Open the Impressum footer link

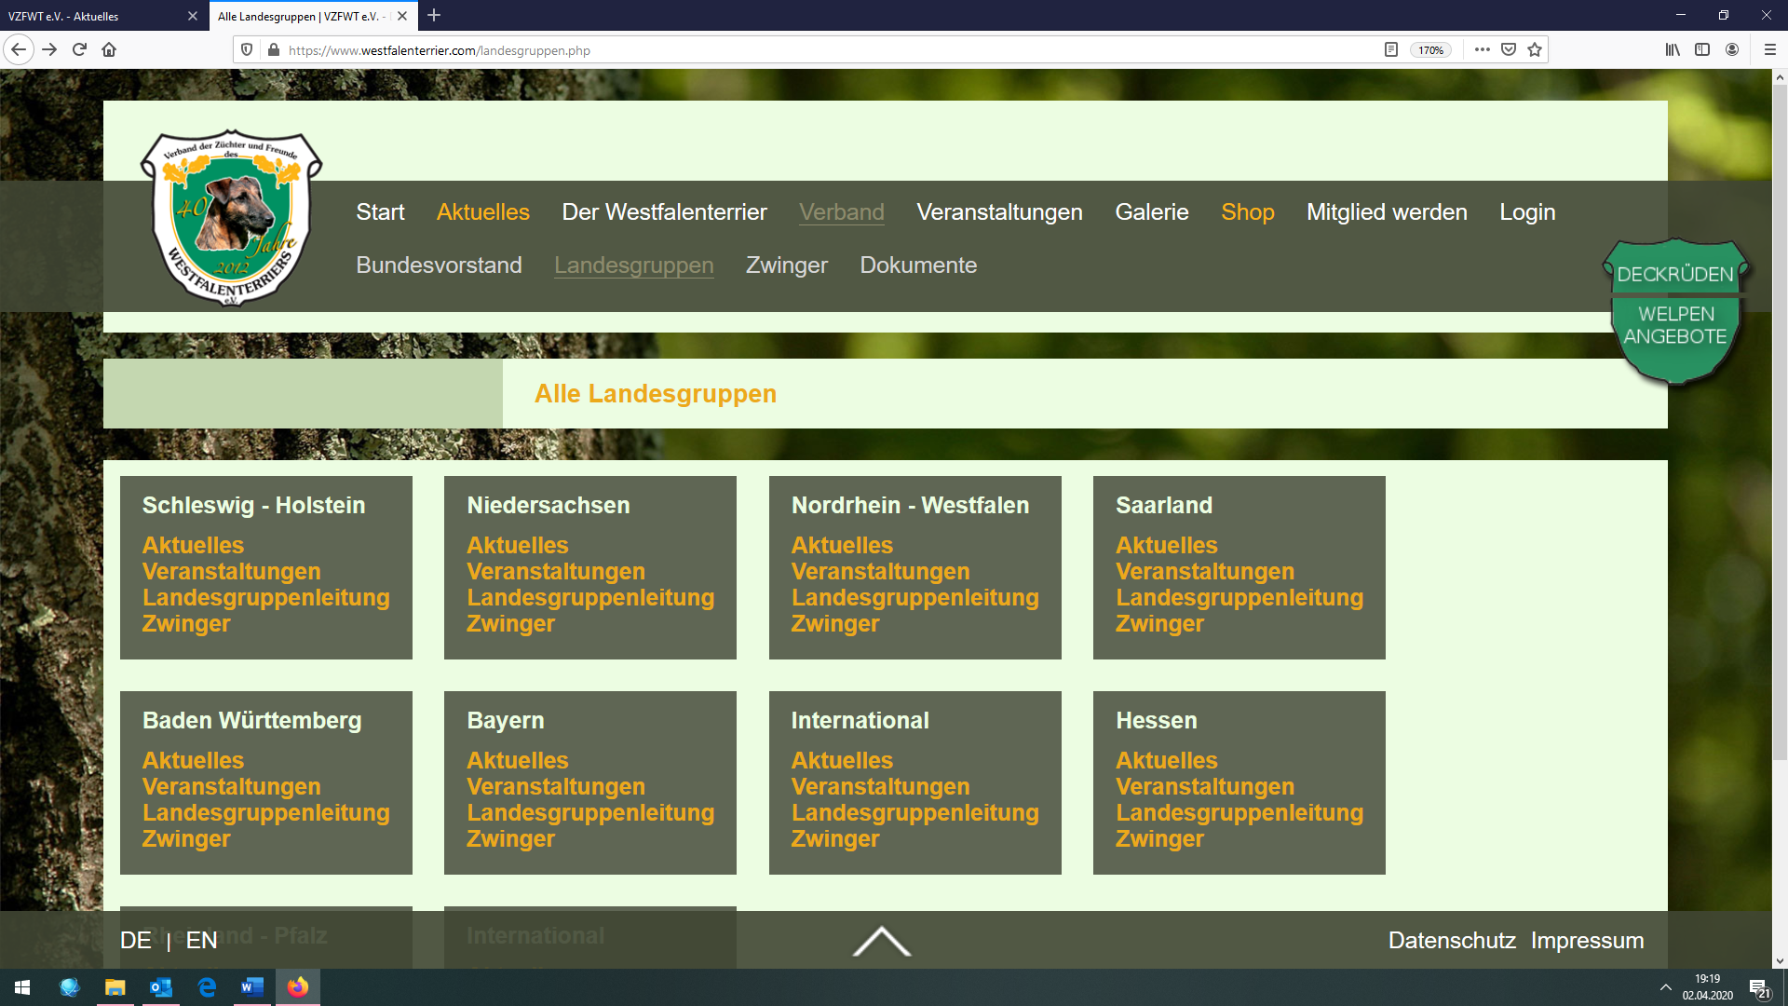(x=1587, y=940)
